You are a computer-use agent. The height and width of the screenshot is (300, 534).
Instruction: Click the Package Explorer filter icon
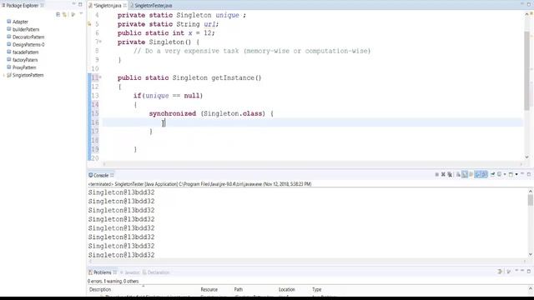pyautogui.click(x=73, y=14)
